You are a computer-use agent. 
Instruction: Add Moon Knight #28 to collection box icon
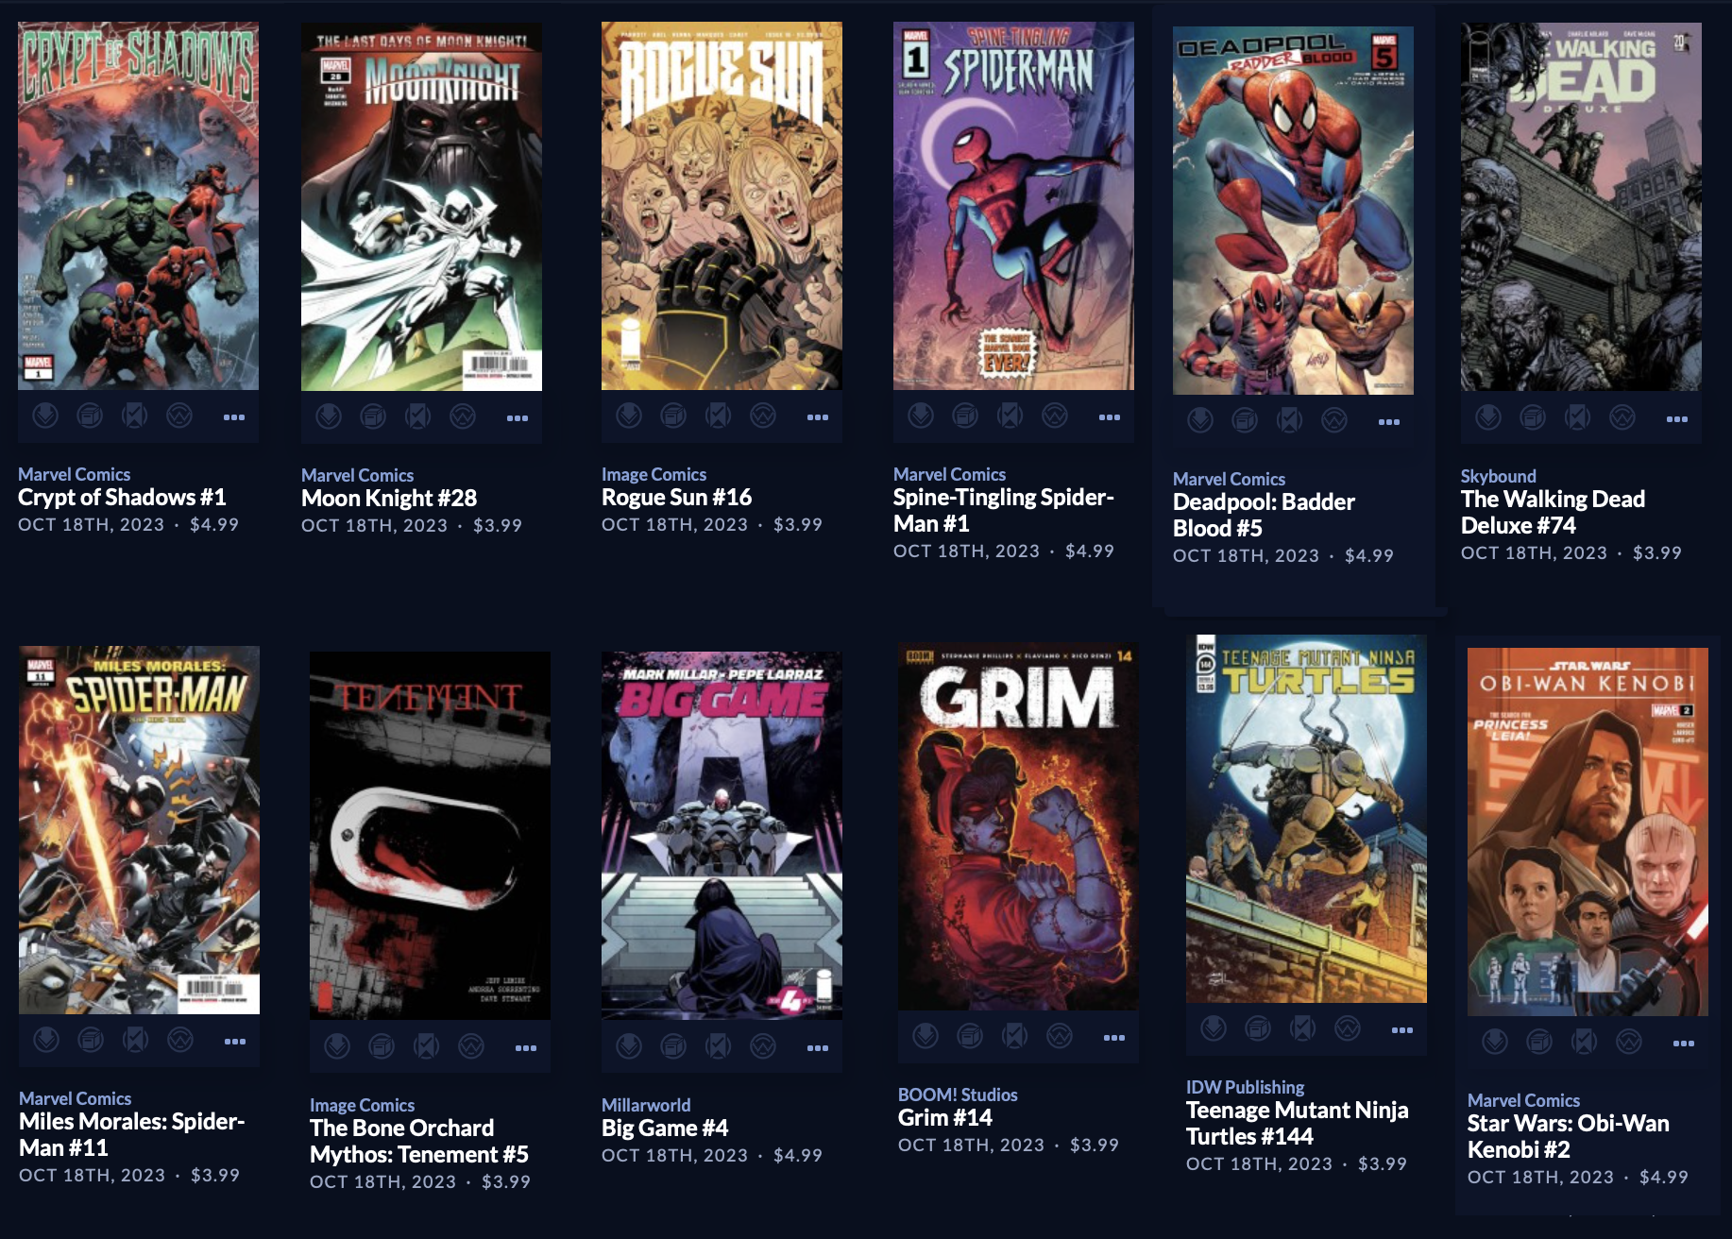(x=373, y=416)
